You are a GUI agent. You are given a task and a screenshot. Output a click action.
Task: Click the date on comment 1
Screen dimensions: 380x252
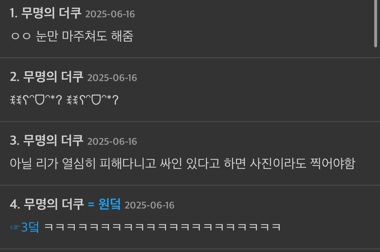pos(110,14)
